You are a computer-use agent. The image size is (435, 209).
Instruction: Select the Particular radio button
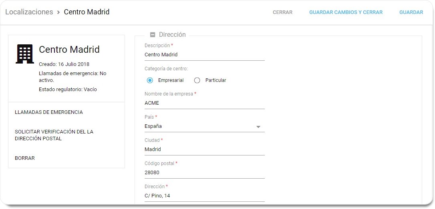(x=197, y=80)
